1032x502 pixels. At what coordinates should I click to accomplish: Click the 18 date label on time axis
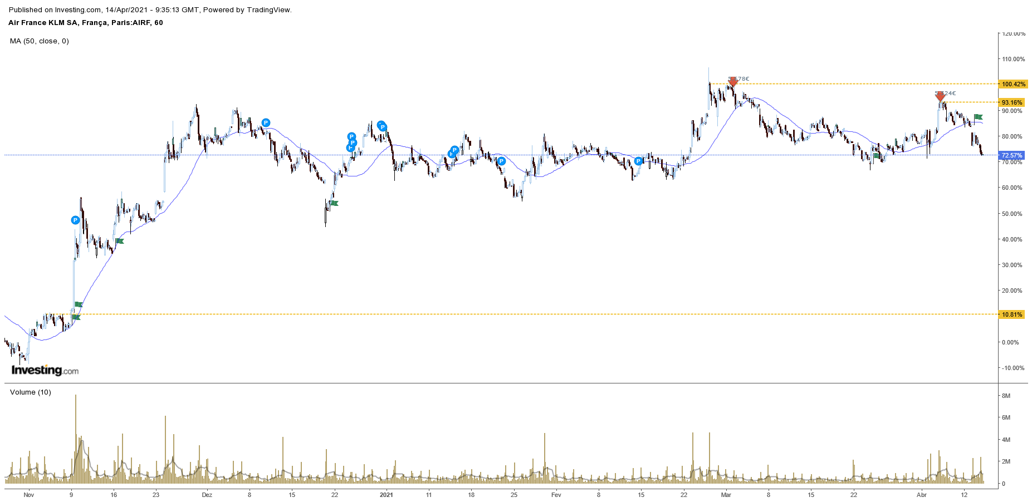[471, 494]
